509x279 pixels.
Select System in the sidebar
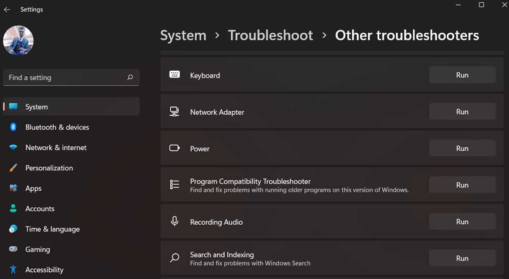click(71, 107)
